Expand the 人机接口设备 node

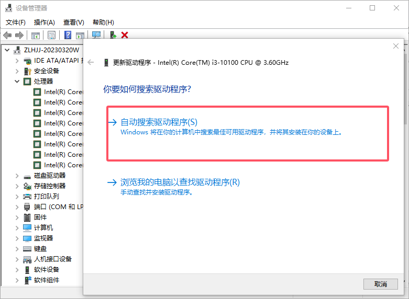pyautogui.click(x=17, y=259)
